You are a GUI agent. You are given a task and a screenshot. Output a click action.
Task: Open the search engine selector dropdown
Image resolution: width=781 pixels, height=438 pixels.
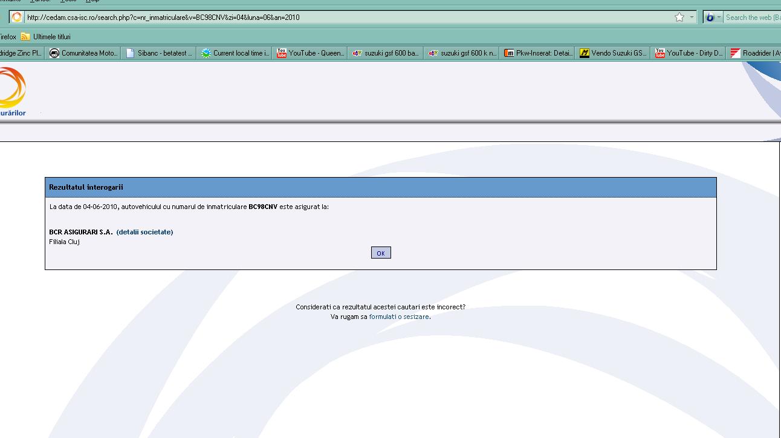pos(713,18)
